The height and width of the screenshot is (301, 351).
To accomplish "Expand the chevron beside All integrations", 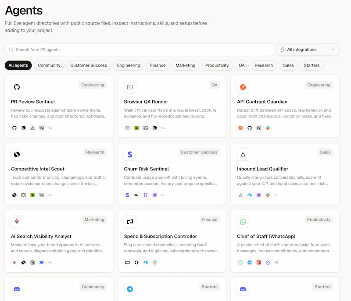I will click(x=333, y=50).
